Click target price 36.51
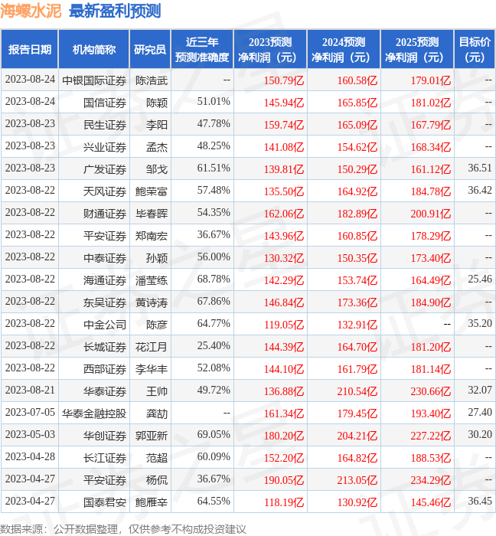This screenshot has width=496, height=536. (480, 168)
